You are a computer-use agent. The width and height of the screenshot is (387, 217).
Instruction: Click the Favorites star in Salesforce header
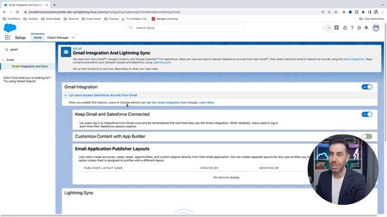(324, 28)
